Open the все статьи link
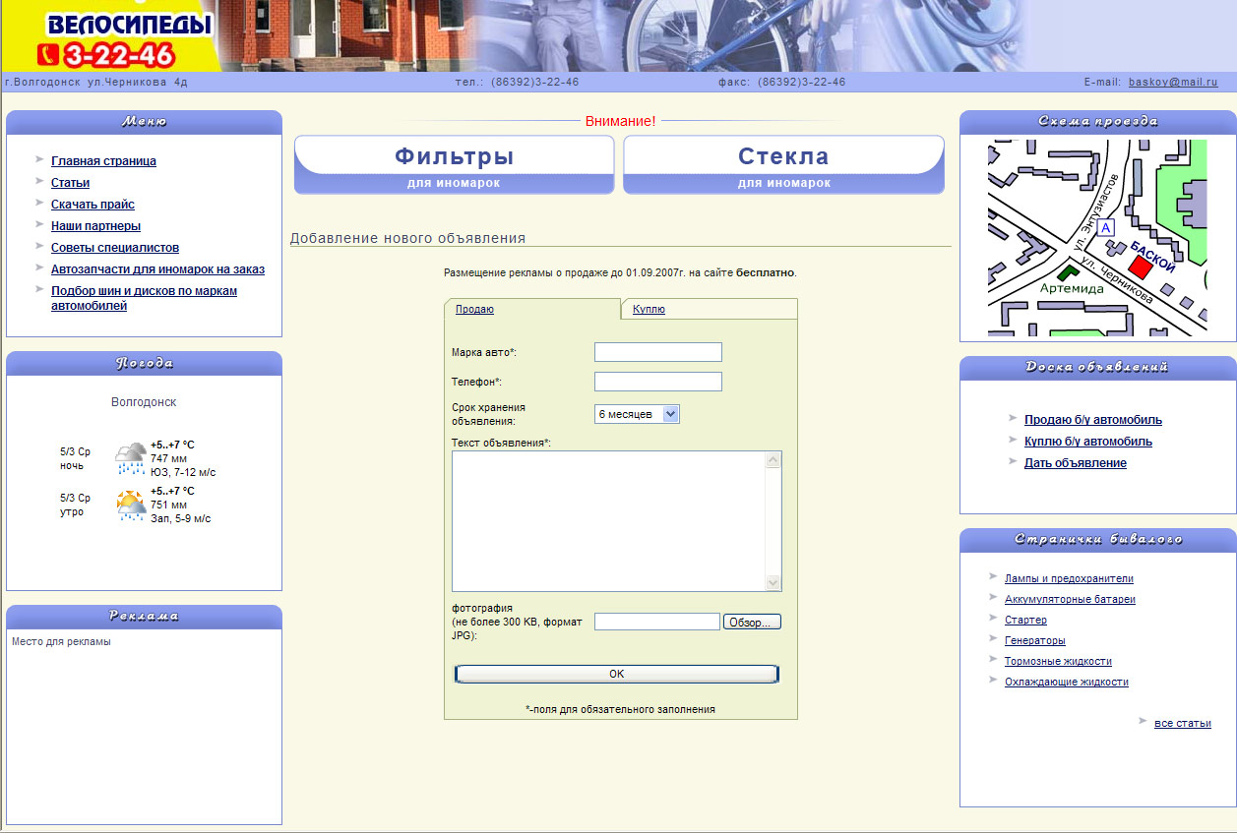Image resolution: width=1237 pixels, height=833 pixels. click(x=1182, y=723)
